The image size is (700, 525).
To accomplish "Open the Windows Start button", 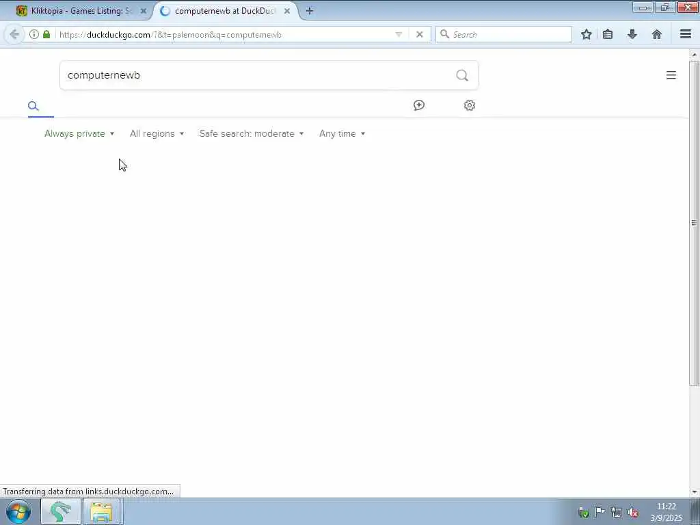I will (x=18, y=511).
